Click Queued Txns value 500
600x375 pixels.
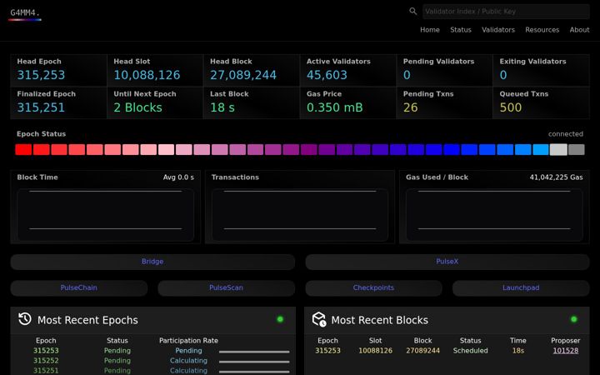click(x=511, y=107)
